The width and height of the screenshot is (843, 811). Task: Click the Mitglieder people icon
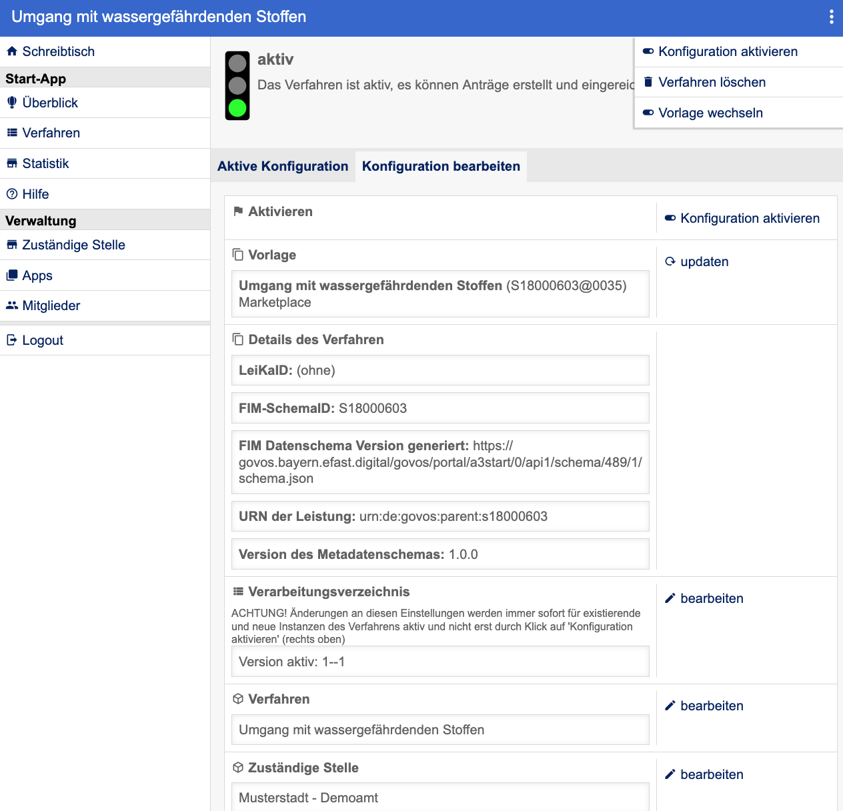(12, 305)
